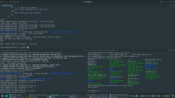Click release.sh.in in bottom-right listing
The width and height of the screenshot is (175, 98).
(x=151, y=72)
